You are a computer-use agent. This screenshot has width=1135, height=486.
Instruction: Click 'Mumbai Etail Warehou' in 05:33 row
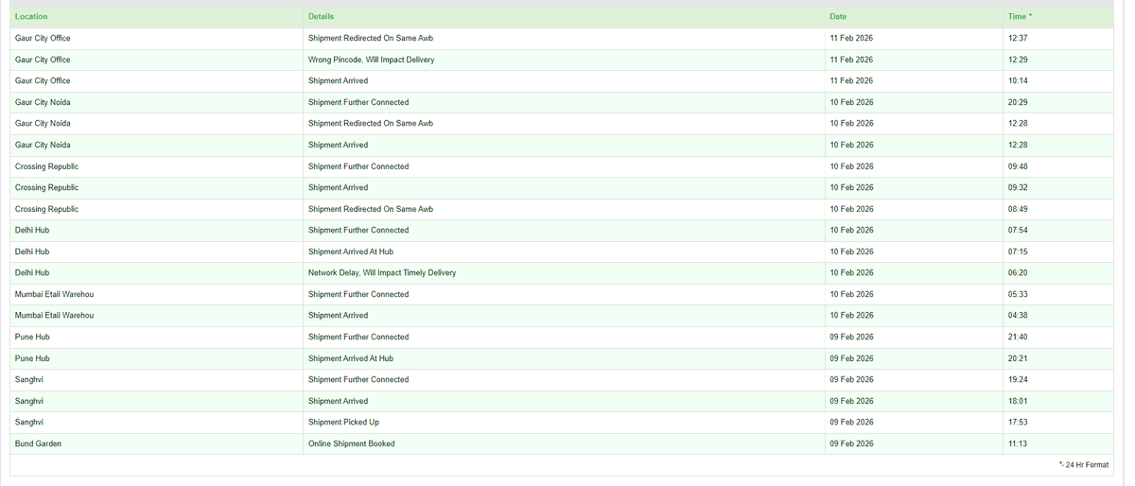click(55, 295)
